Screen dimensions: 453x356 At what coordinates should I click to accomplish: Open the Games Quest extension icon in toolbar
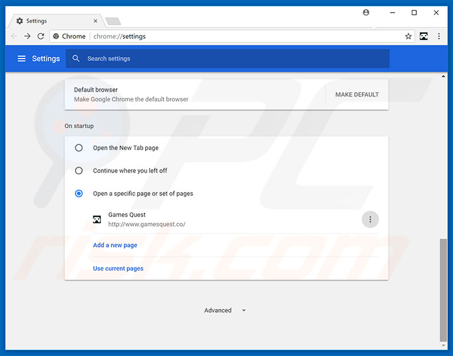click(x=424, y=36)
